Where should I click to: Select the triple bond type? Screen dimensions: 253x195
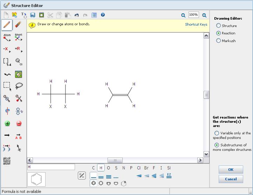[109, 177]
